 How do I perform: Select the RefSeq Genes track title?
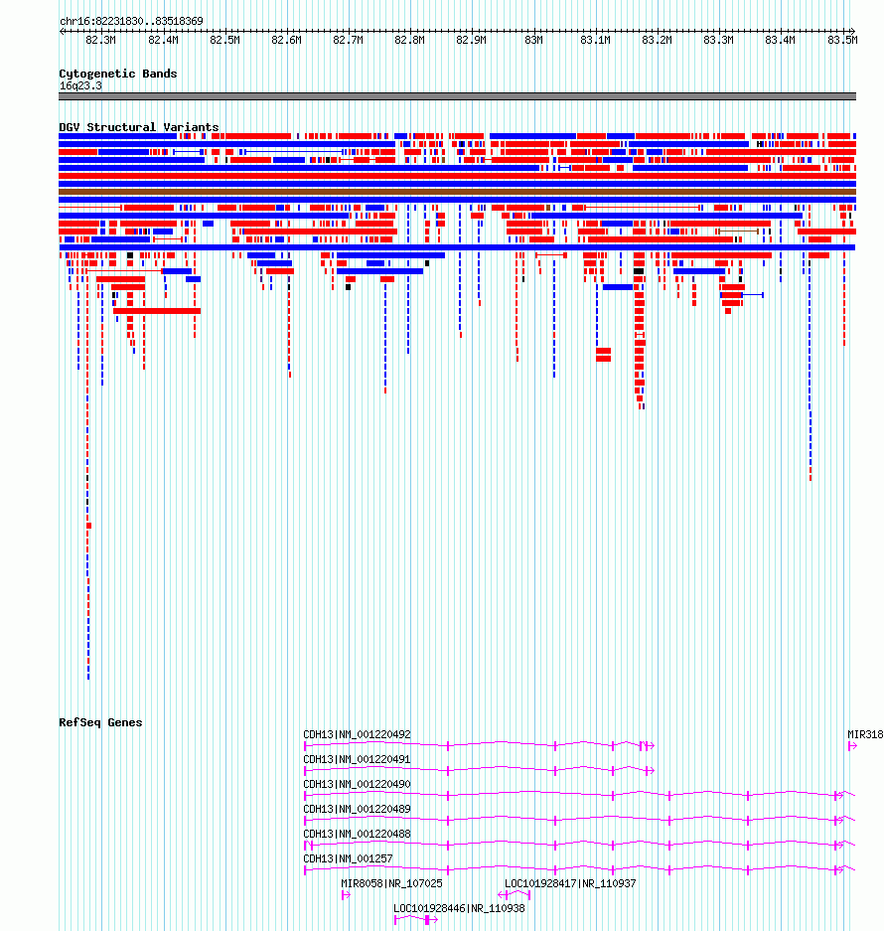[101, 722]
